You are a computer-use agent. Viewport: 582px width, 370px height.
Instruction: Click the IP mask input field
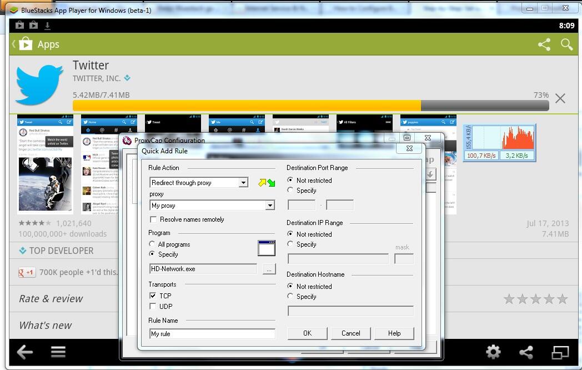(x=404, y=258)
